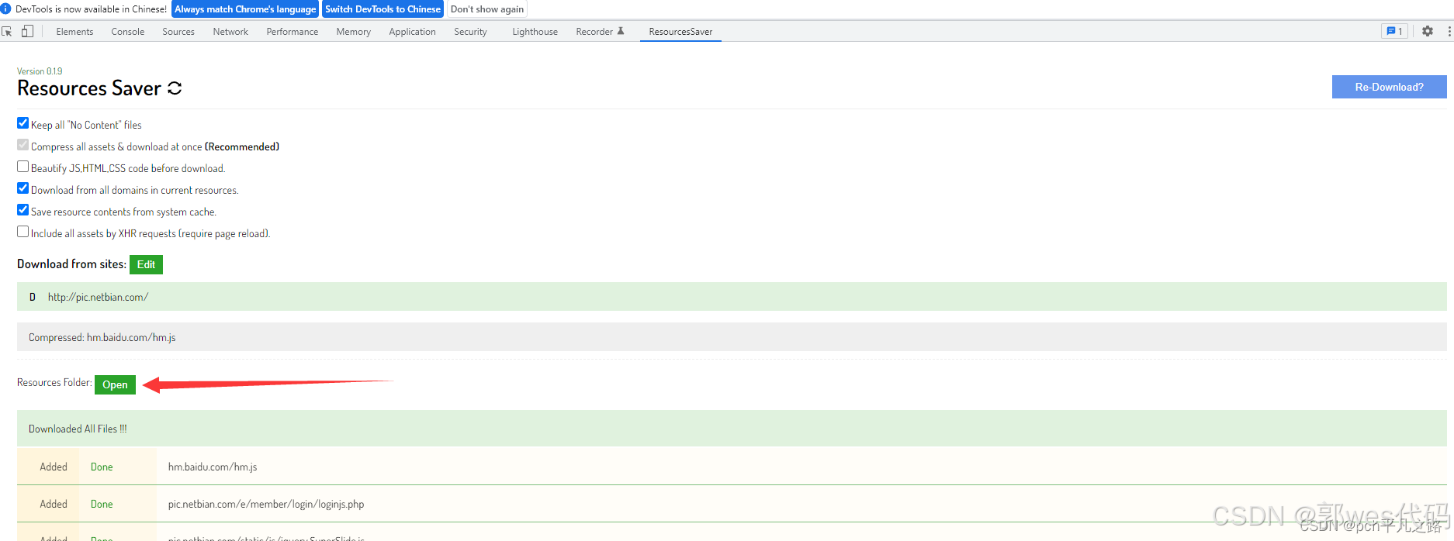
Task: Click Done status for hm.baidu.com/hm.js
Action: (x=102, y=467)
